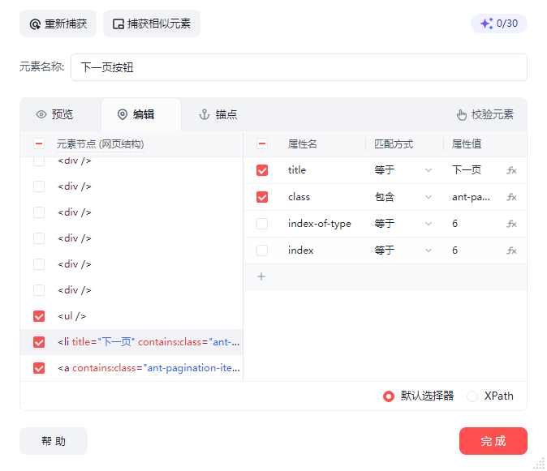Toggle the 属性名 header select-all checkbox
This screenshot has height=471, width=547.
262,143
